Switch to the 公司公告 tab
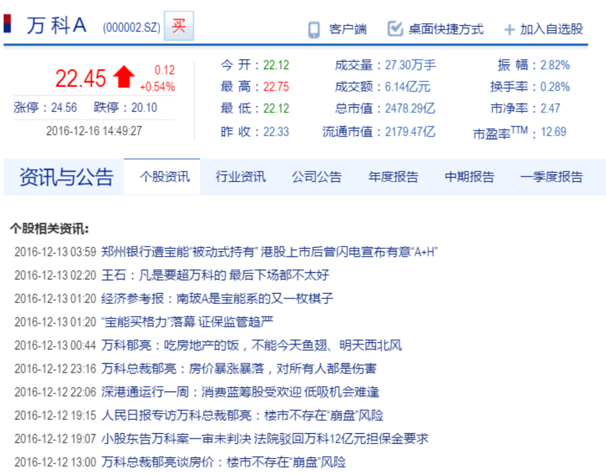Viewport: 606px width, 473px height. (316, 177)
